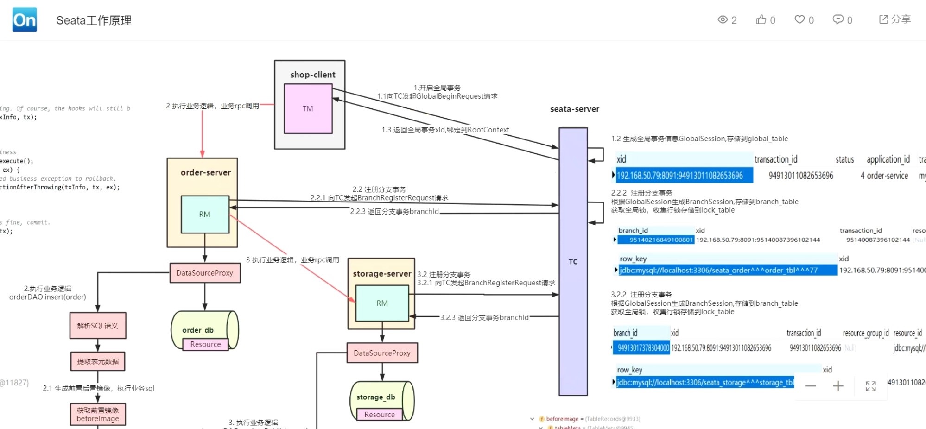The width and height of the screenshot is (926, 429).
Task: Click the 4 order-service application_id cell
Action: (x=884, y=176)
